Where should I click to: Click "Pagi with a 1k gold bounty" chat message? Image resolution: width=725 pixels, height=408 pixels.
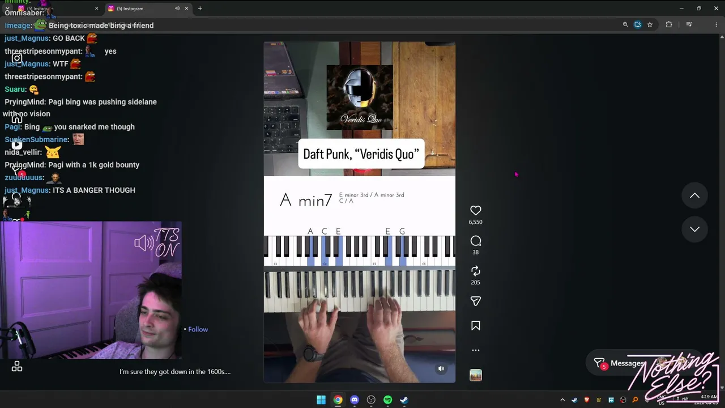[x=93, y=165]
